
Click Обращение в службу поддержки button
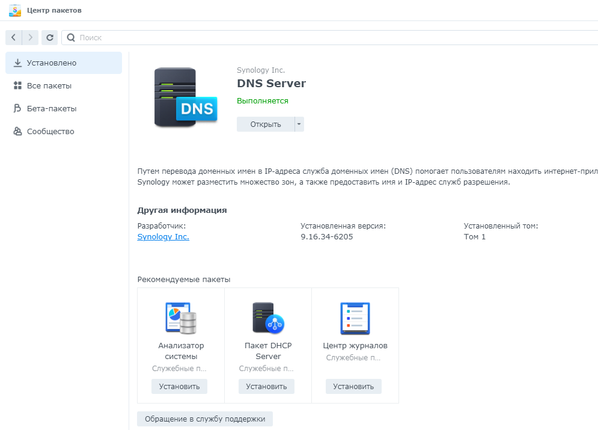(x=205, y=419)
